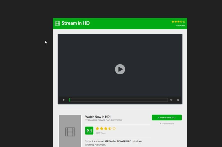This screenshot has height=147, width=222.
Task: Click the film strip icon in header
Action: [57, 23]
